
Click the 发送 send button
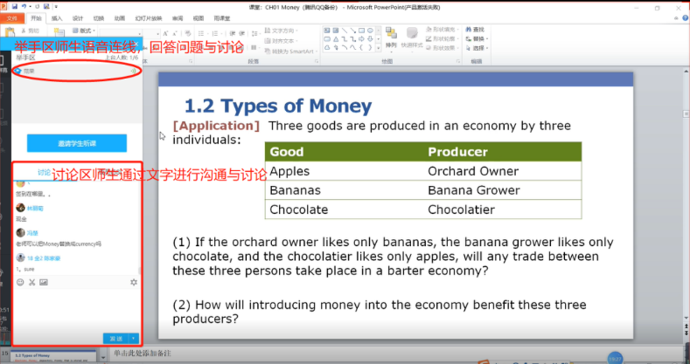point(115,338)
